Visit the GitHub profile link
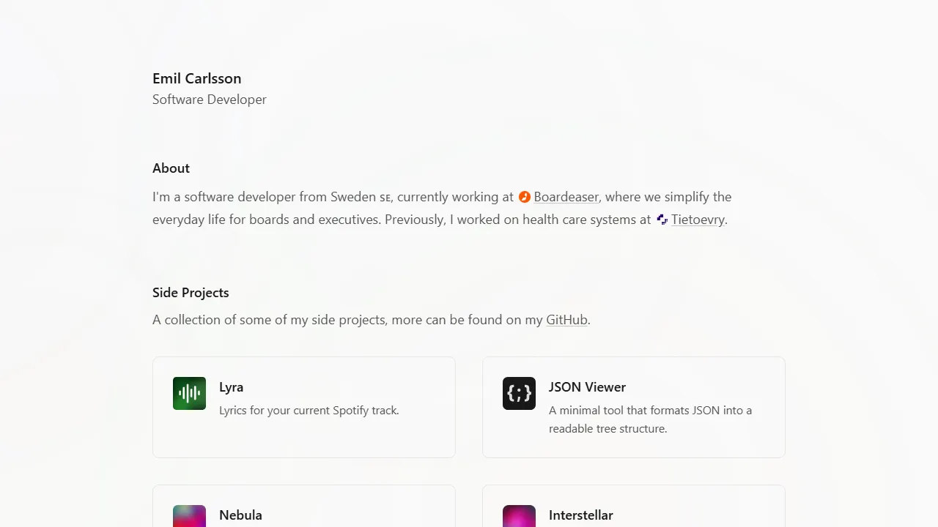This screenshot has height=527, width=938. (x=566, y=320)
